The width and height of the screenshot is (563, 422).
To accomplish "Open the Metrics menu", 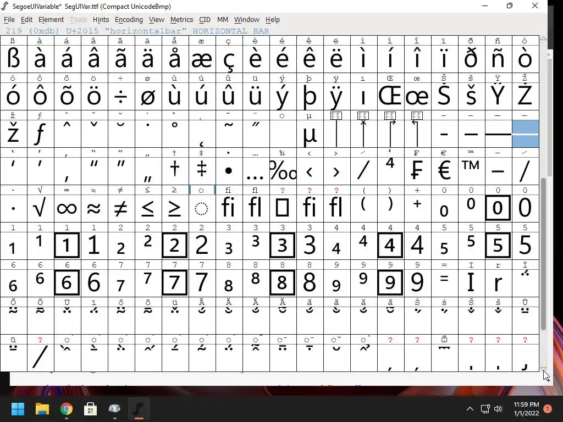I will click(181, 20).
